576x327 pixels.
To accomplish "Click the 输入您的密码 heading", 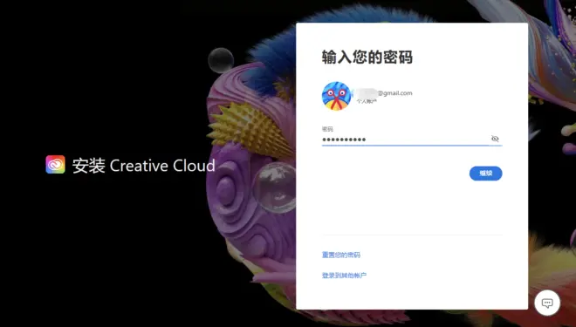I will (367, 58).
